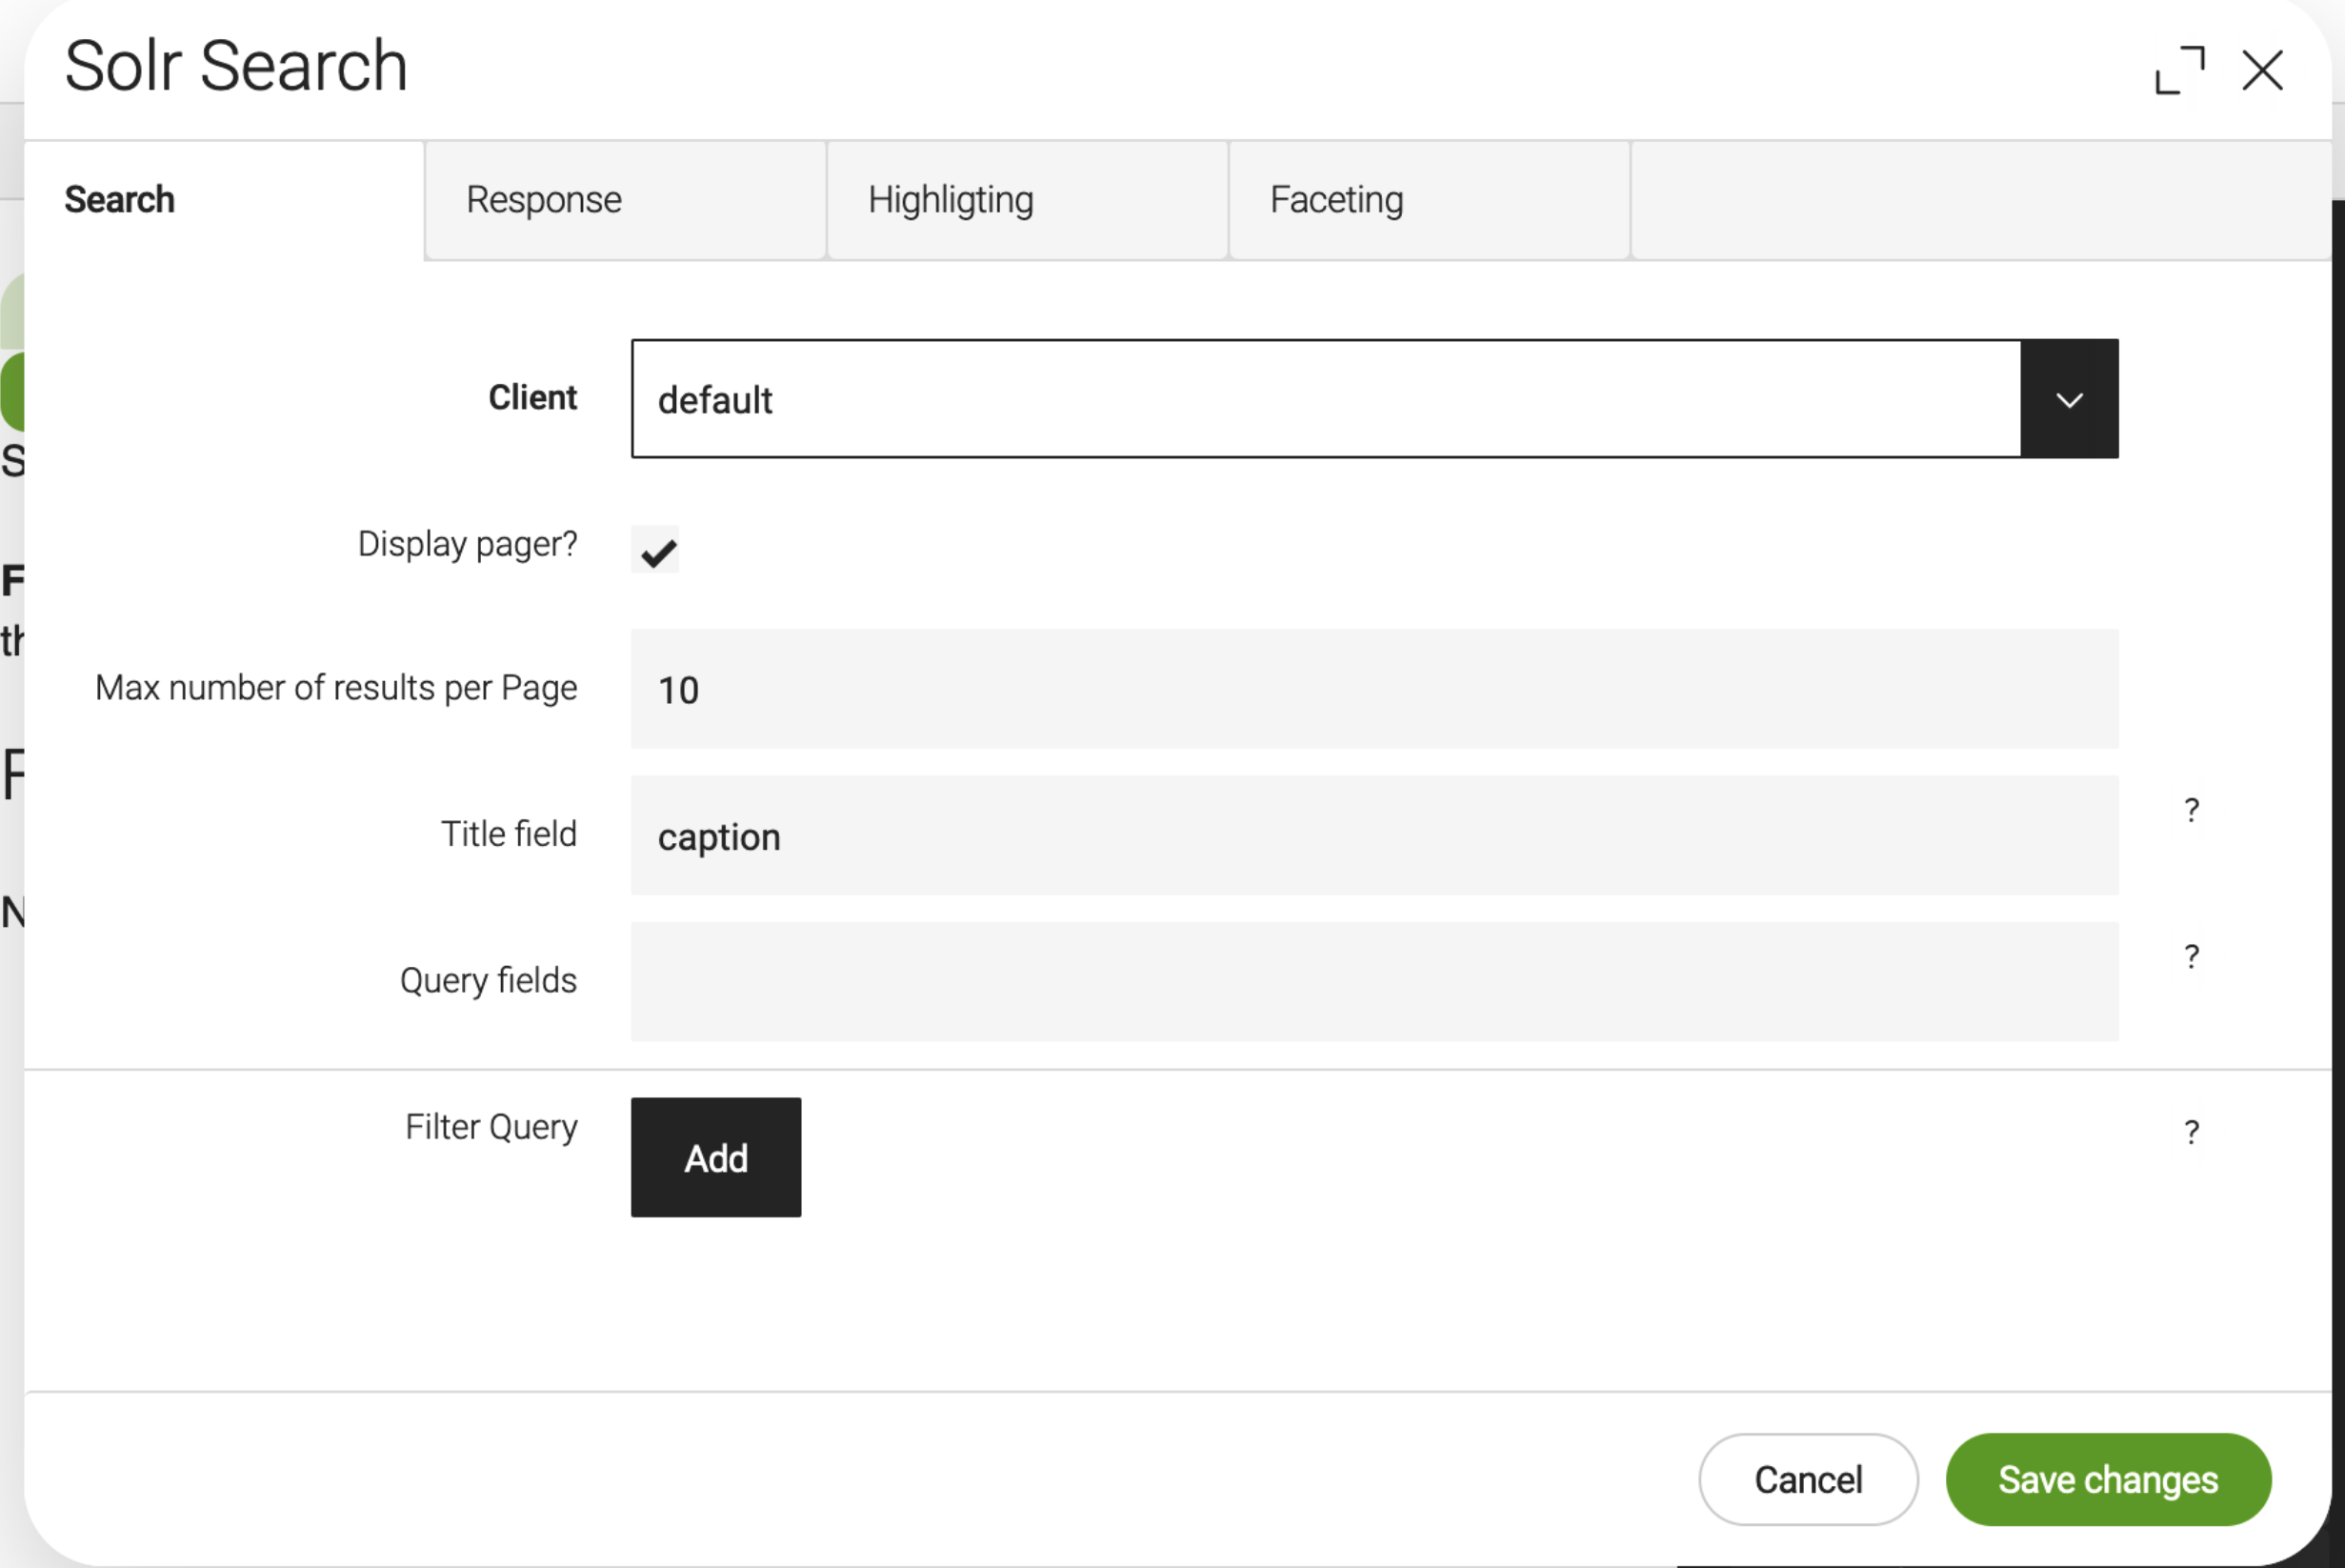Image resolution: width=2345 pixels, height=1568 pixels.
Task: Open the Highlighting tab
Action: click(951, 199)
